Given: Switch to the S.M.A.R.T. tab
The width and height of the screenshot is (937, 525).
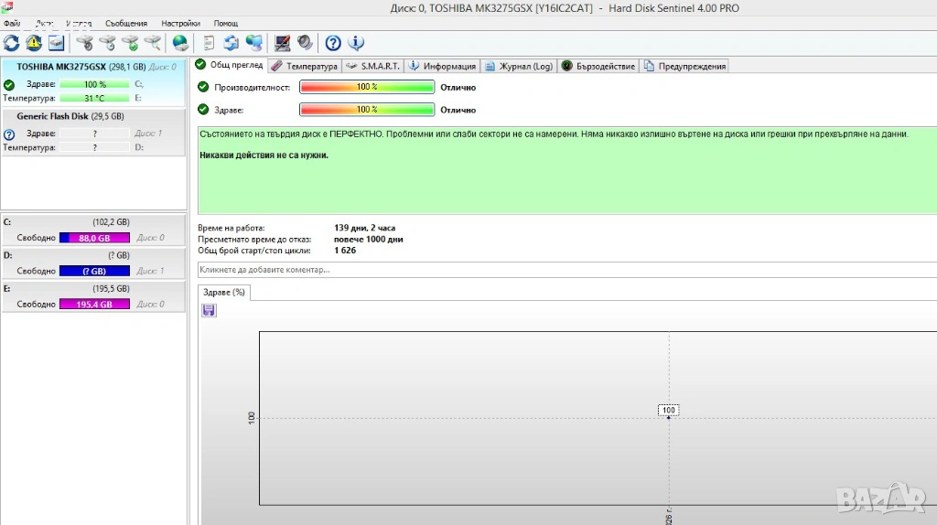Looking at the screenshot, I should coord(373,66).
